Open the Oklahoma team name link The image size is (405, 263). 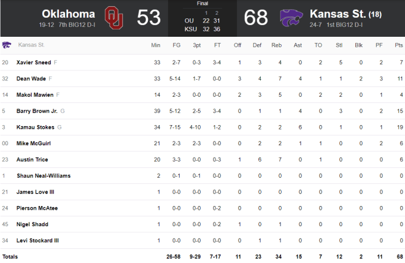[x=69, y=14]
